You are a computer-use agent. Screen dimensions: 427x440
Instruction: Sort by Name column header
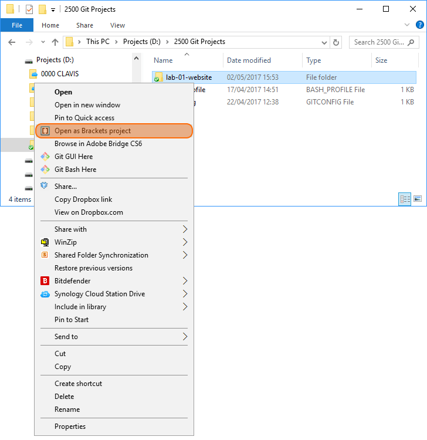click(x=163, y=60)
